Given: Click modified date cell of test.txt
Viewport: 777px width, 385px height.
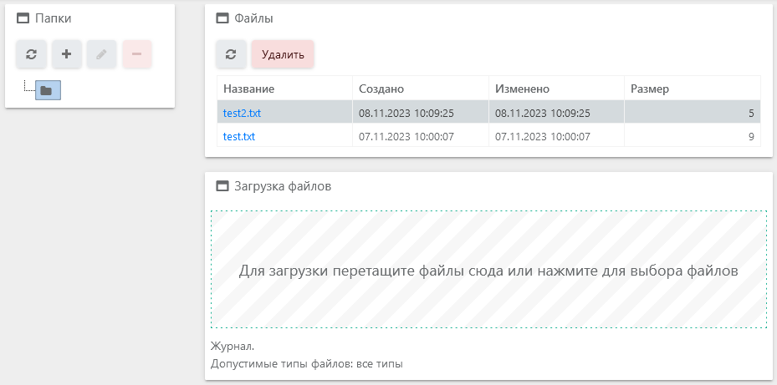Looking at the screenshot, I should pos(543,136).
